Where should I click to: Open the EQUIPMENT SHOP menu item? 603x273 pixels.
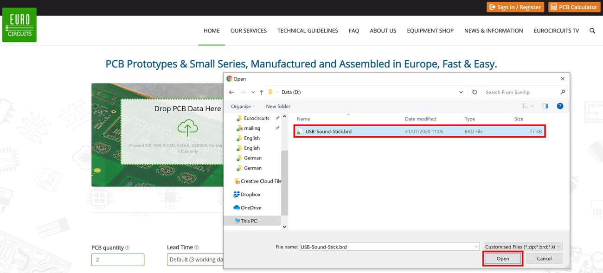click(430, 31)
